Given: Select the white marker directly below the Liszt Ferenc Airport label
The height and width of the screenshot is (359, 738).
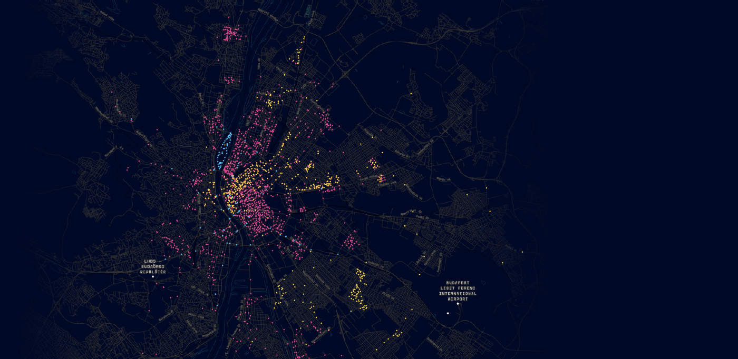Looking at the screenshot, I should (458, 304).
